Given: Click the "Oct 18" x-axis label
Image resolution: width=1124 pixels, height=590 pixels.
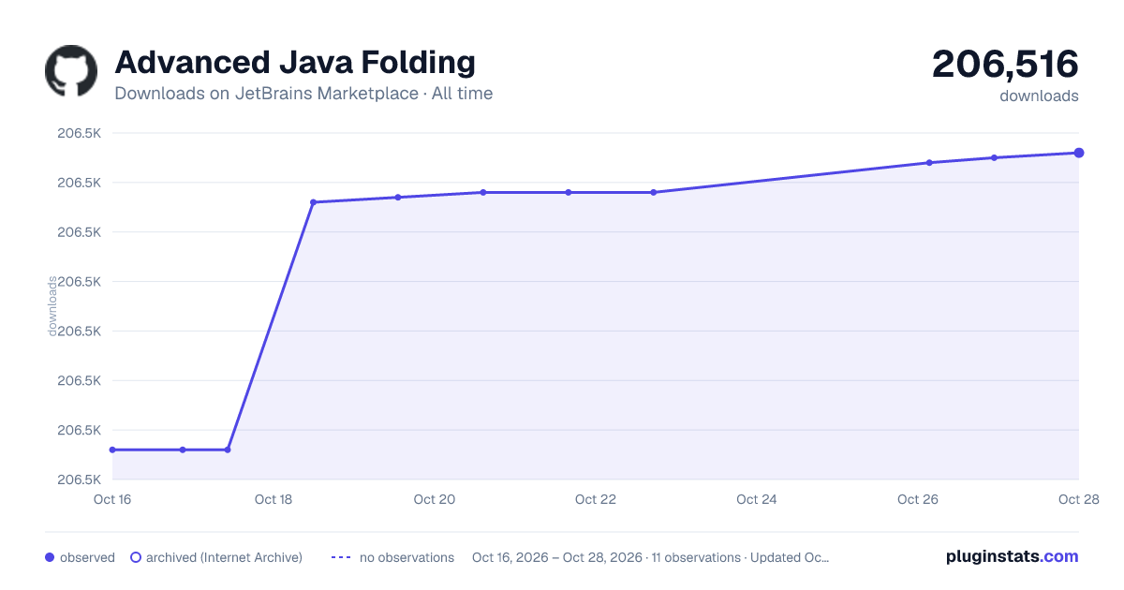Looking at the screenshot, I should pyautogui.click(x=274, y=499).
